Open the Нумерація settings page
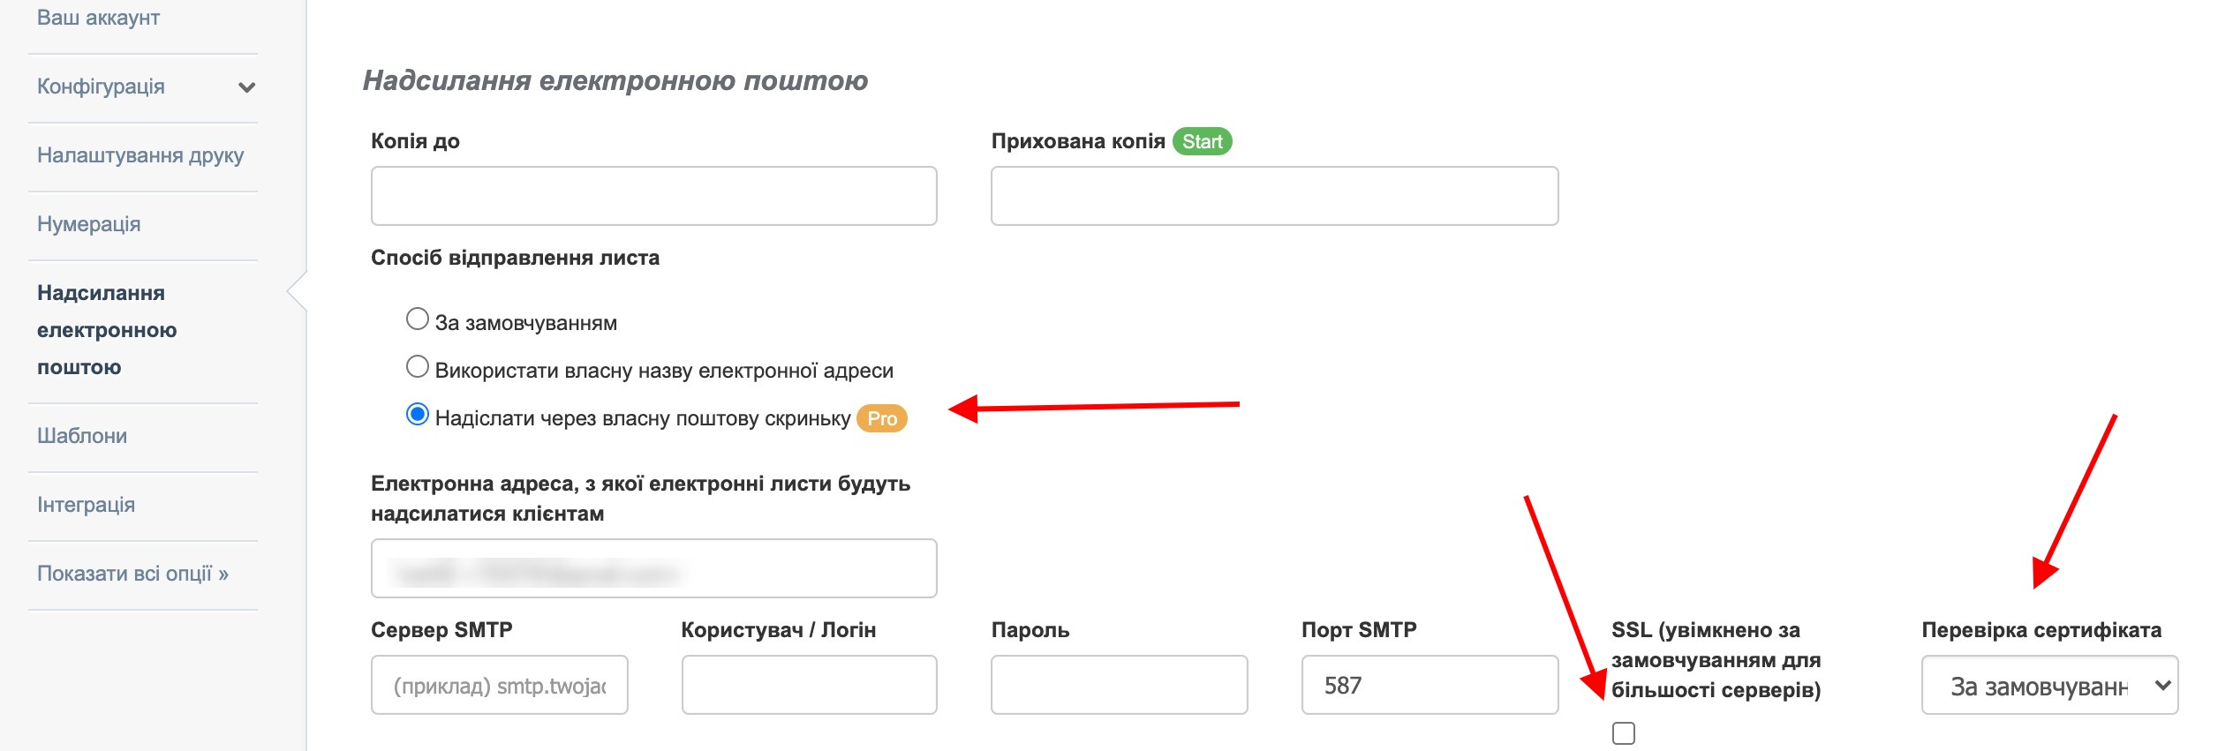The width and height of the screenshot is (2233, 751). [x=88, y=223]
